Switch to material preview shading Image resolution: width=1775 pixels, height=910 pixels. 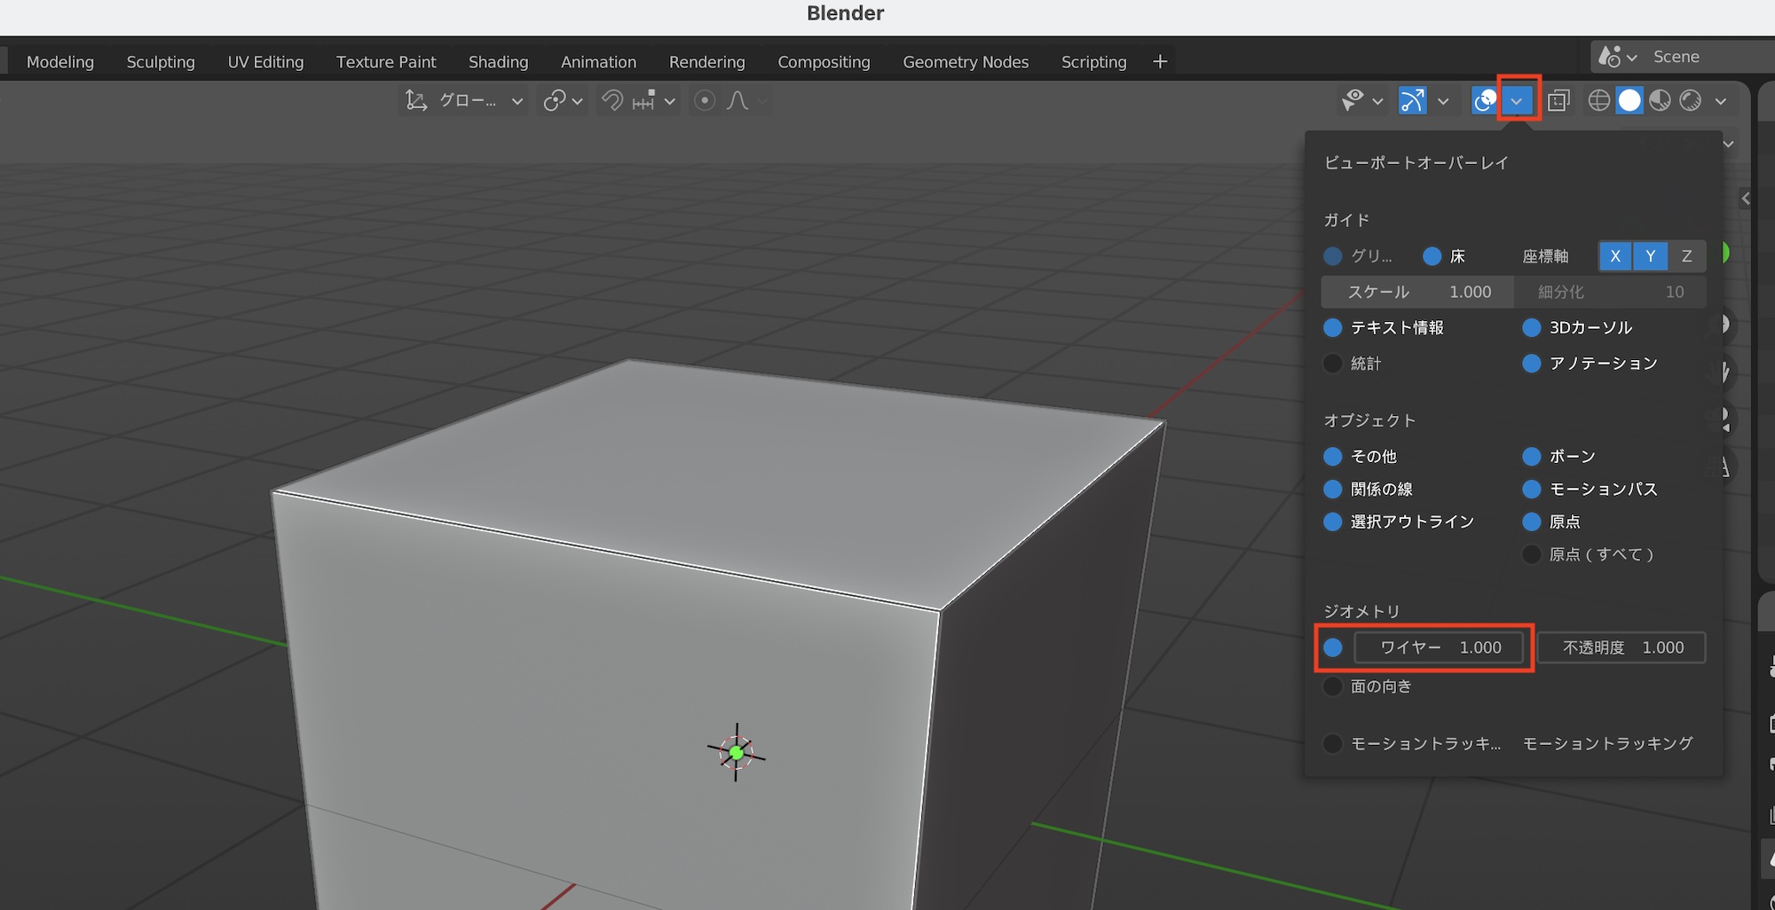1660,101
